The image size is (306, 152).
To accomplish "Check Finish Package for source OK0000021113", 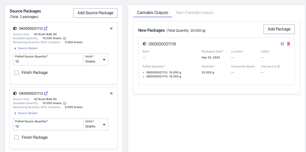I will (x=16, y=137).
